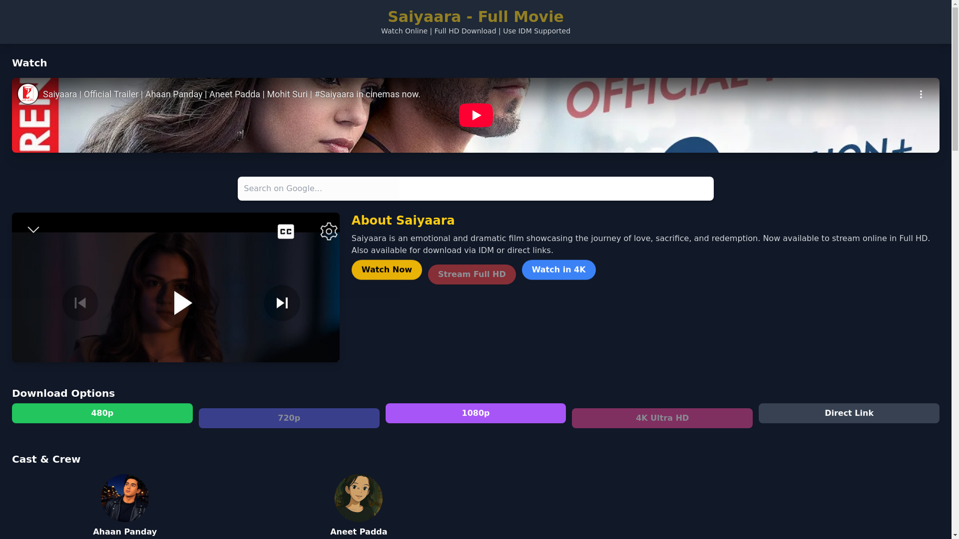Start playback with center play button
The height and width of the screenshot is (539, 959).
[x=182, y=303]
